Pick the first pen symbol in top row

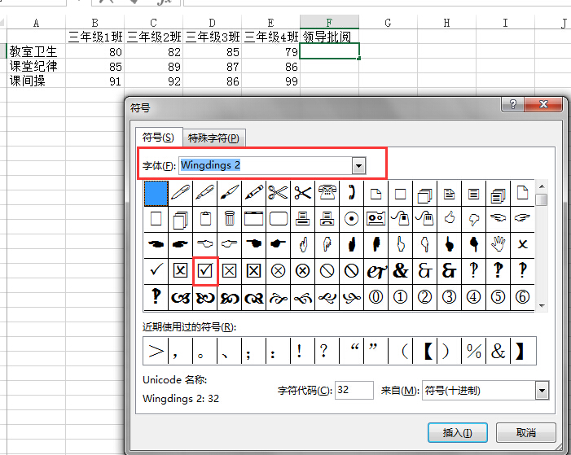pyautogui.click(x=181, y=193)
